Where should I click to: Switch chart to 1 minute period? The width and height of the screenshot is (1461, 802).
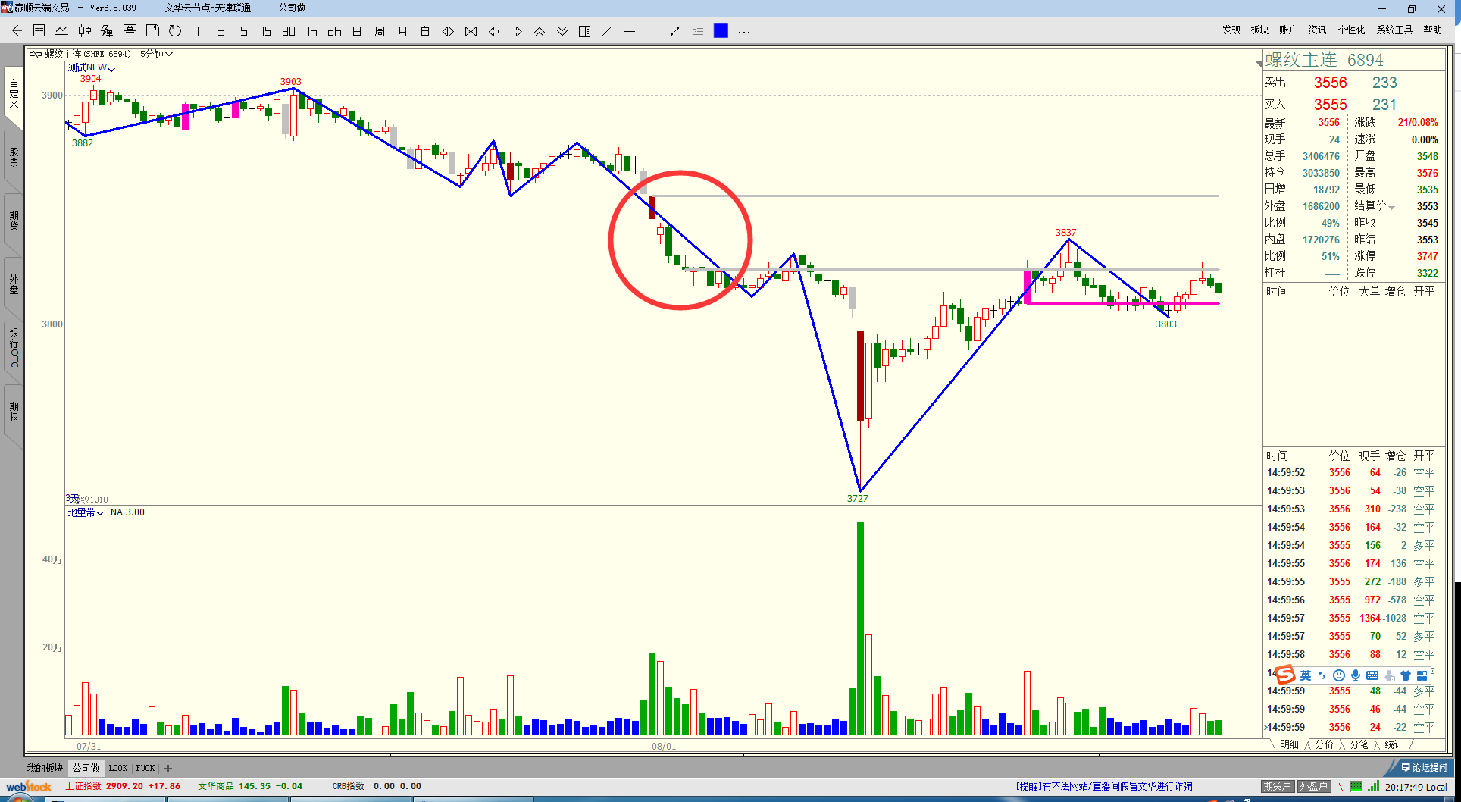tap(198, 31)
